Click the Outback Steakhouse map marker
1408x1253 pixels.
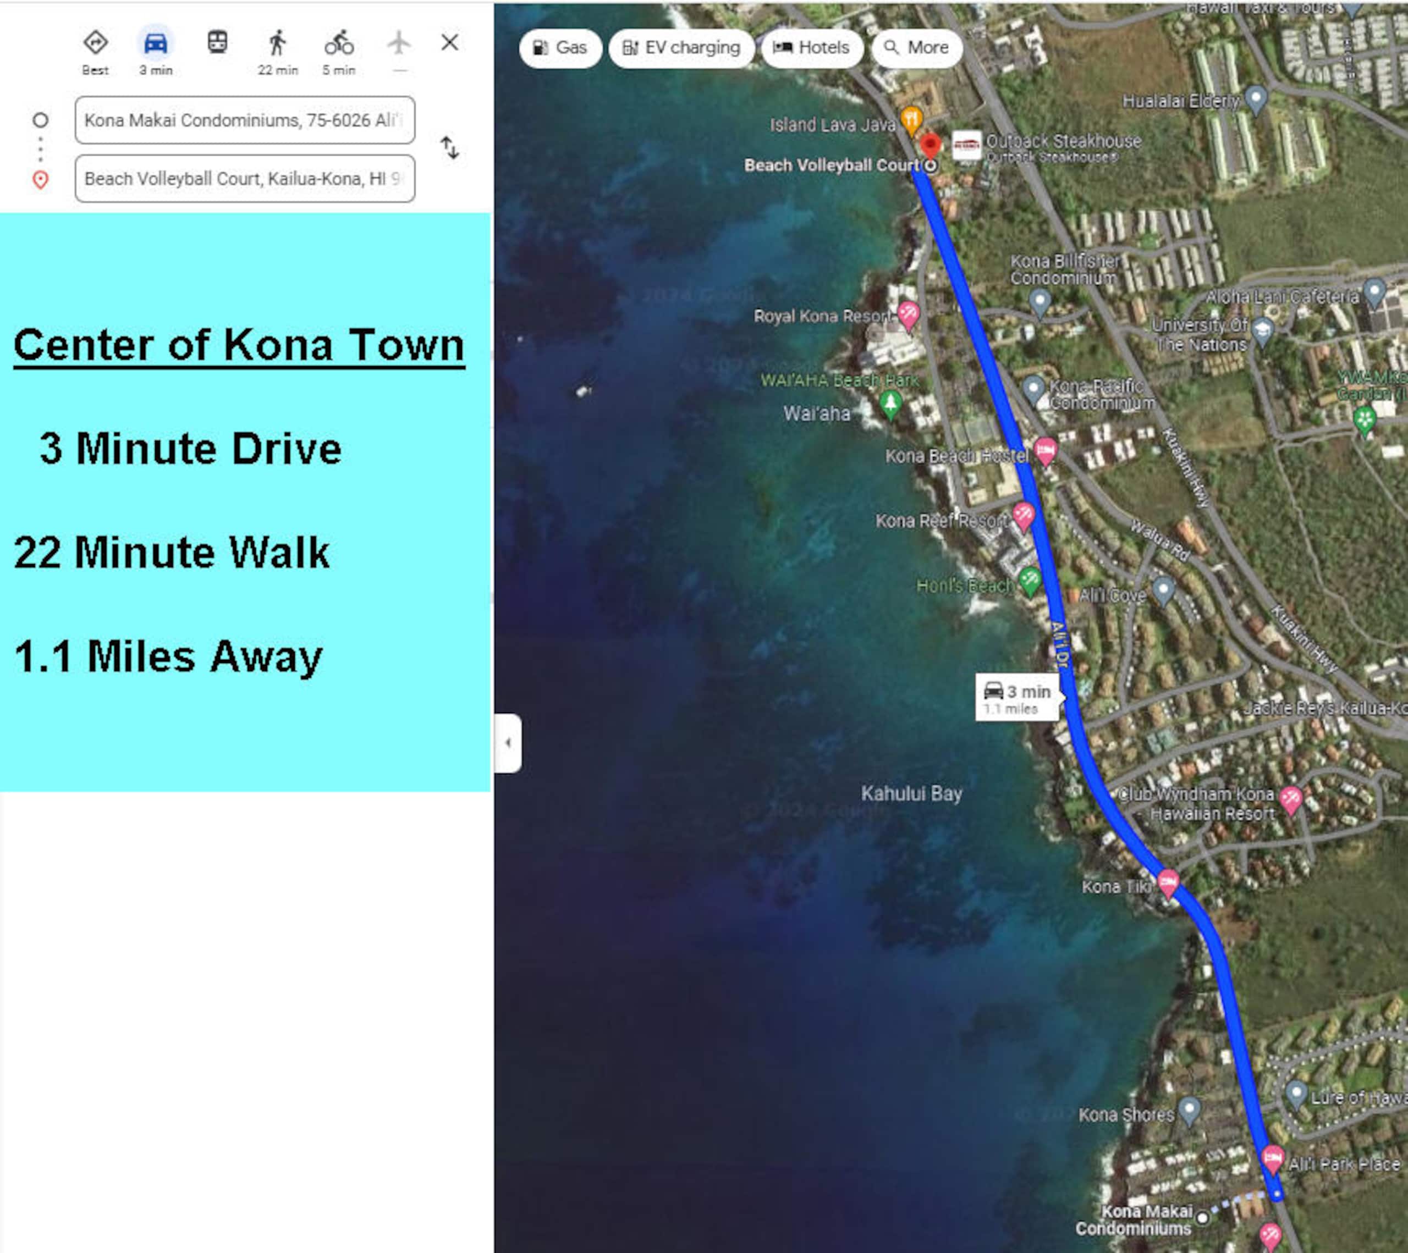(x=966, y=146)
